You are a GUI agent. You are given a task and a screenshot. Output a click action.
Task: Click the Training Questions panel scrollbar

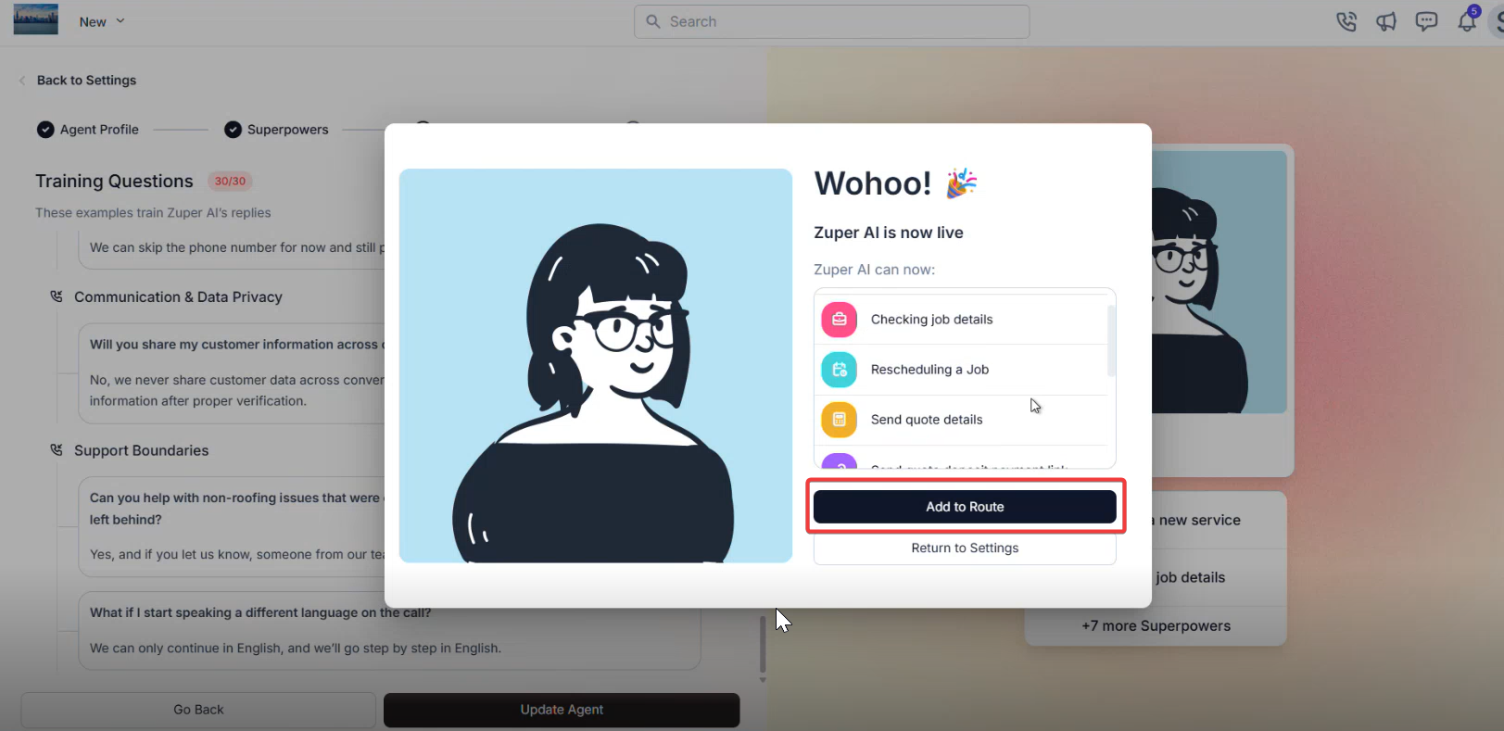[x=763, y=645]
